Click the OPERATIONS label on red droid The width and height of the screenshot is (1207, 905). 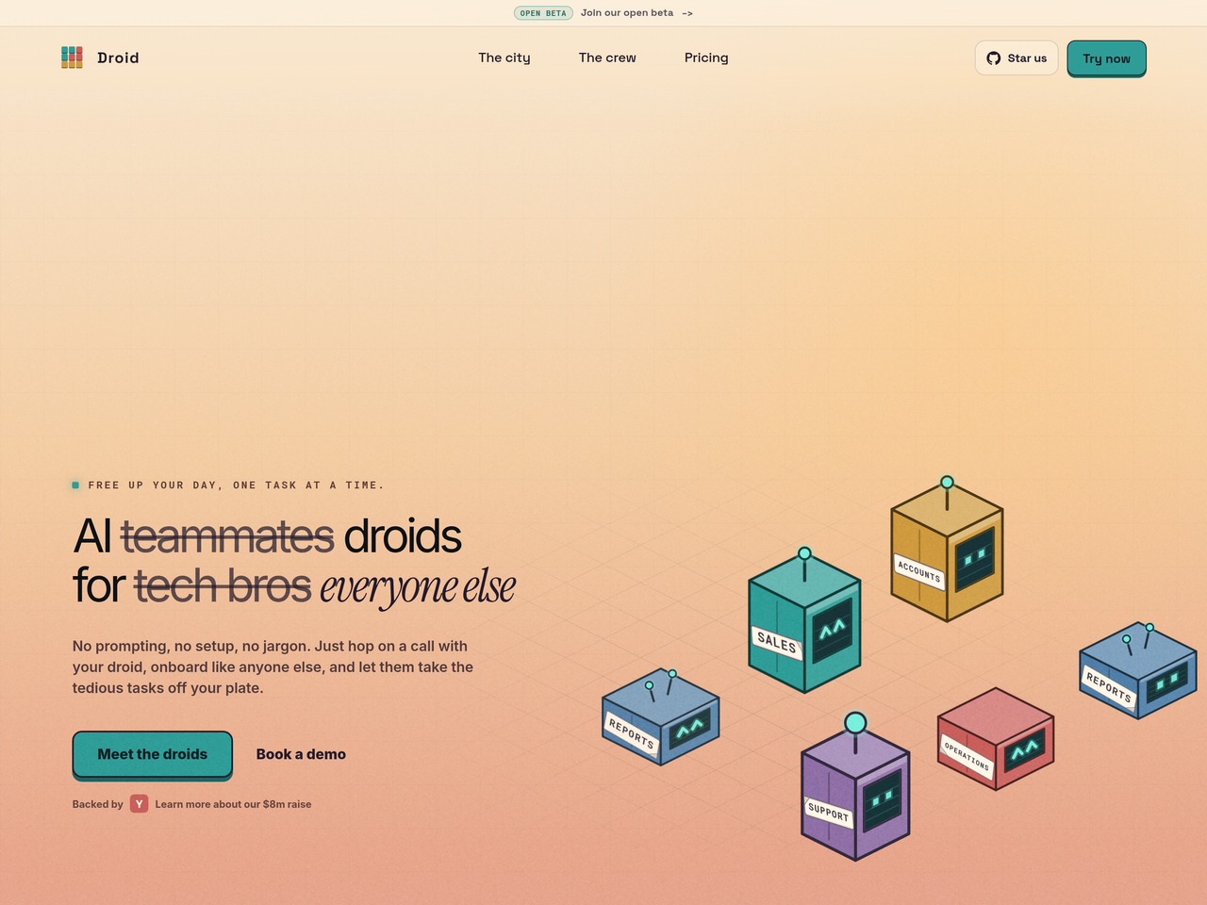(967, 757)
